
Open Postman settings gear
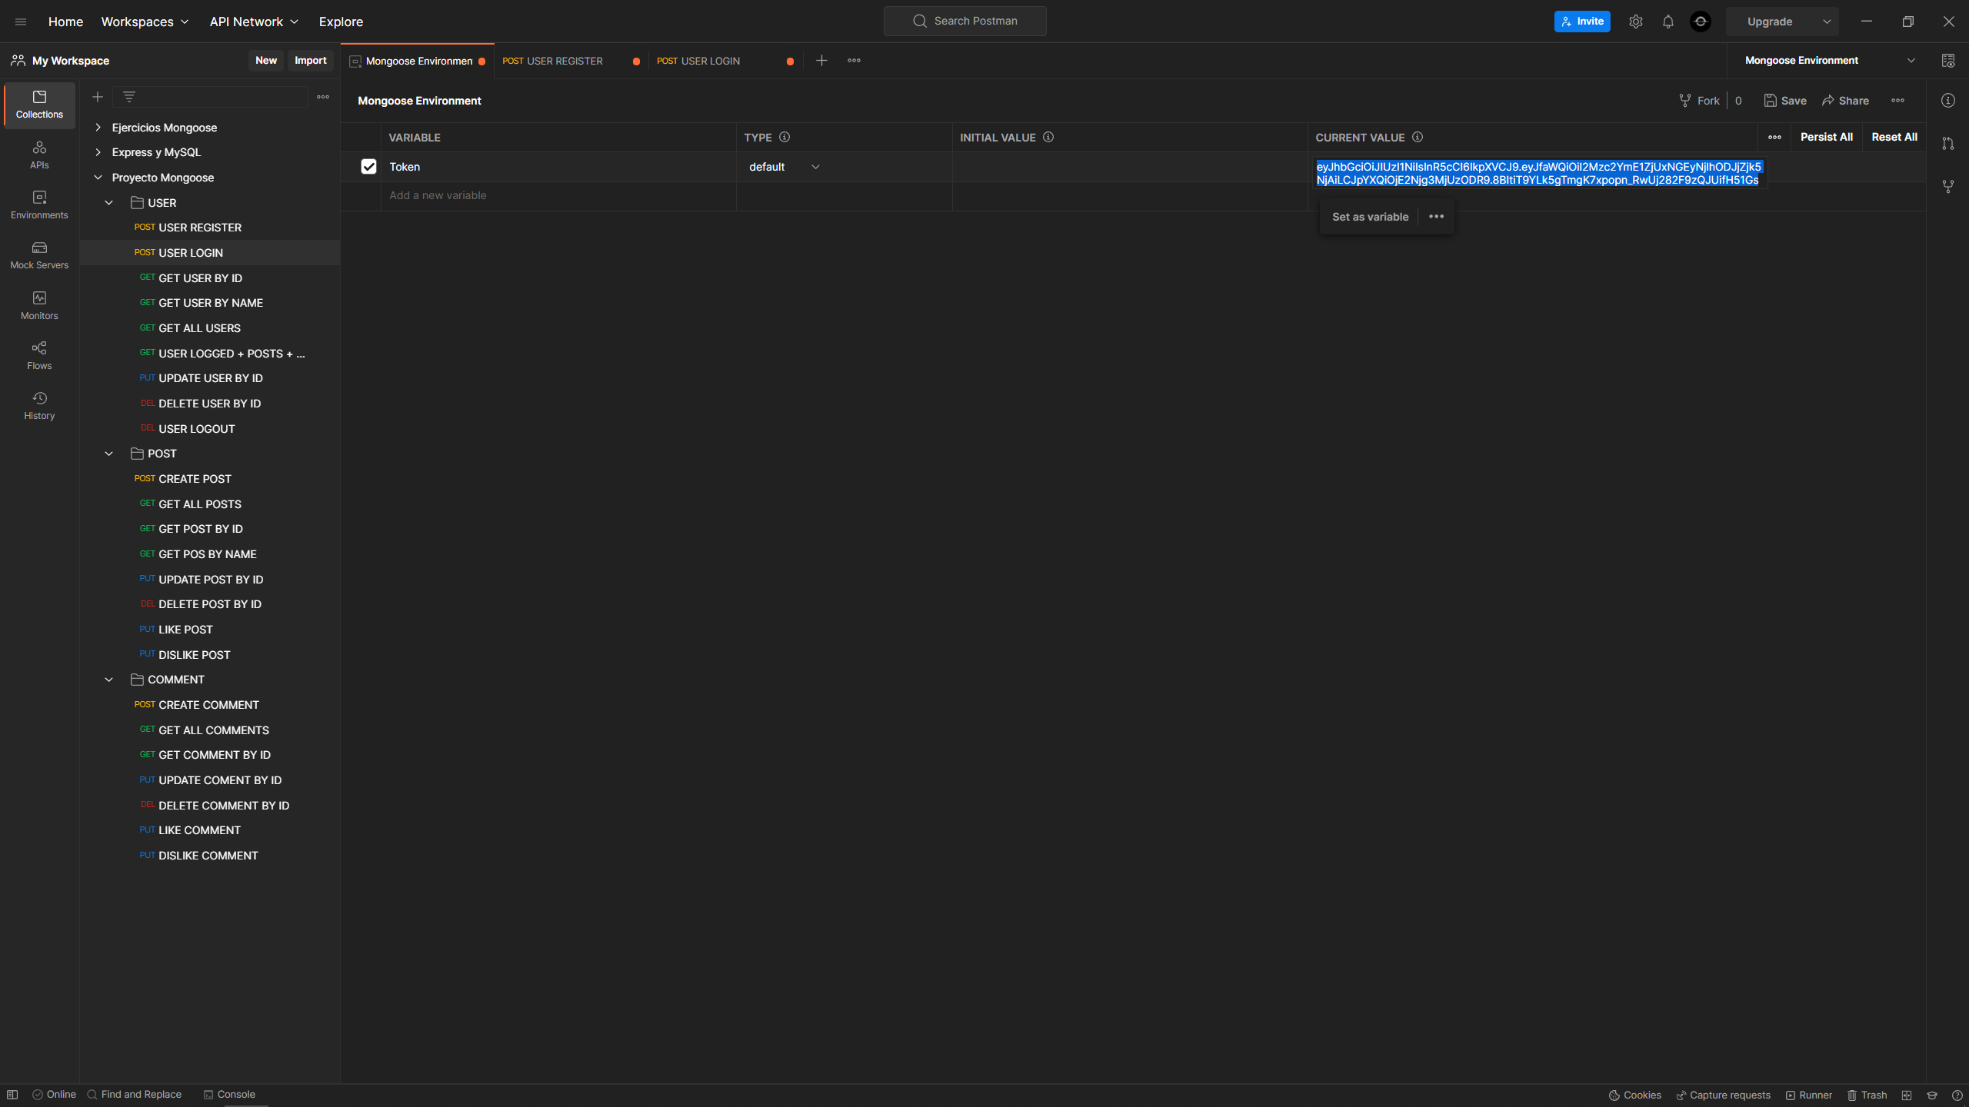(x=1636, y=21)
